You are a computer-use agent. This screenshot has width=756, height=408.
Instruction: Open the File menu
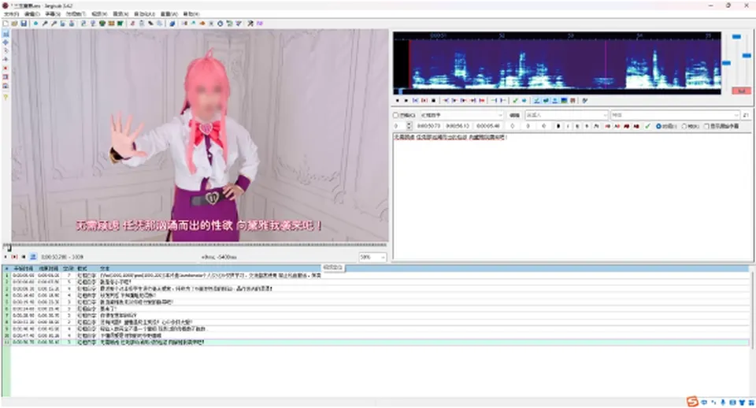[12, 14]
